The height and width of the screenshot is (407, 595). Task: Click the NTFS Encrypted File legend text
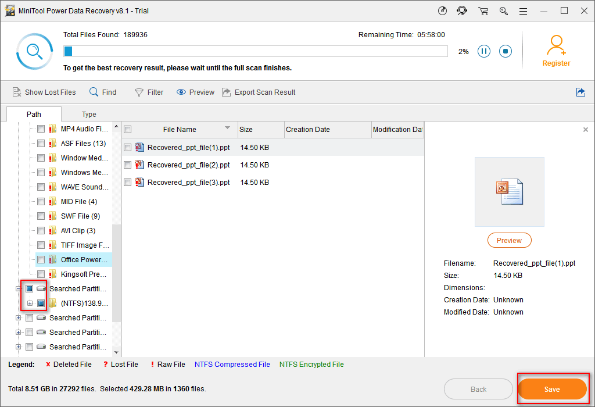[x=311, y=365]
